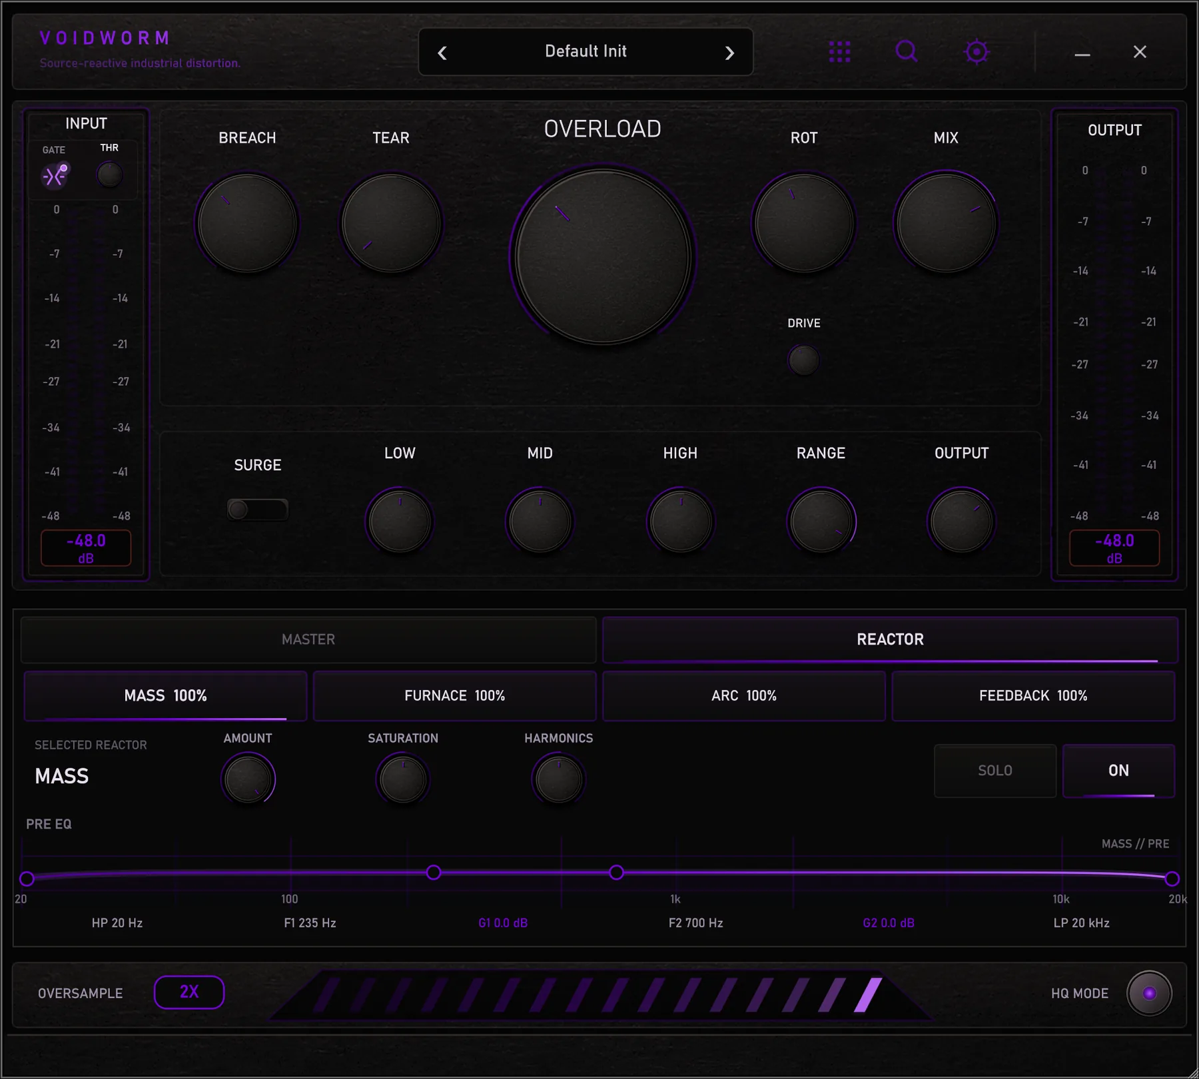The width and height of the screenshot is (1199, 1079).
Task: Turn off the reactor ON button
Action: (x=1118, y=771)
